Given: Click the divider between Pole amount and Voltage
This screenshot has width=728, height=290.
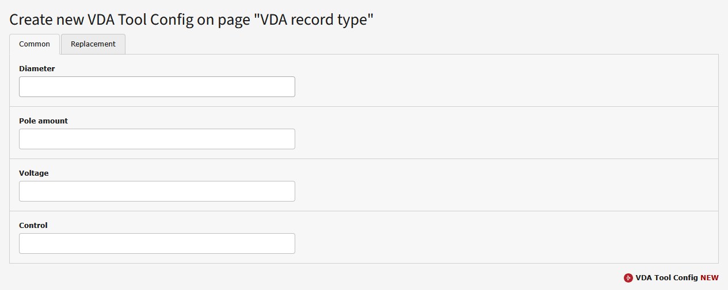Looking at the screenshot, I should coord(364,158).
